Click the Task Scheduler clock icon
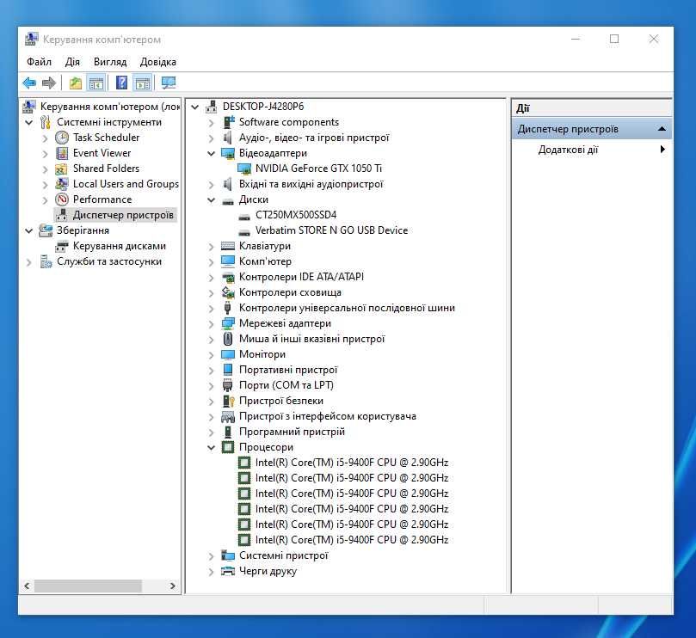 62,138
